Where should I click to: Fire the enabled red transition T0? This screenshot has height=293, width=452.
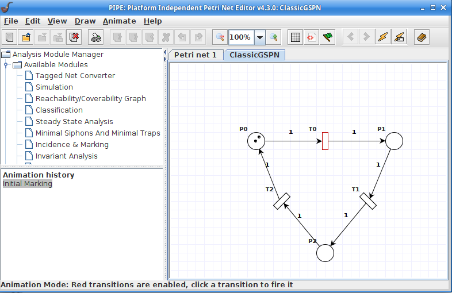(x=325, y=141)
